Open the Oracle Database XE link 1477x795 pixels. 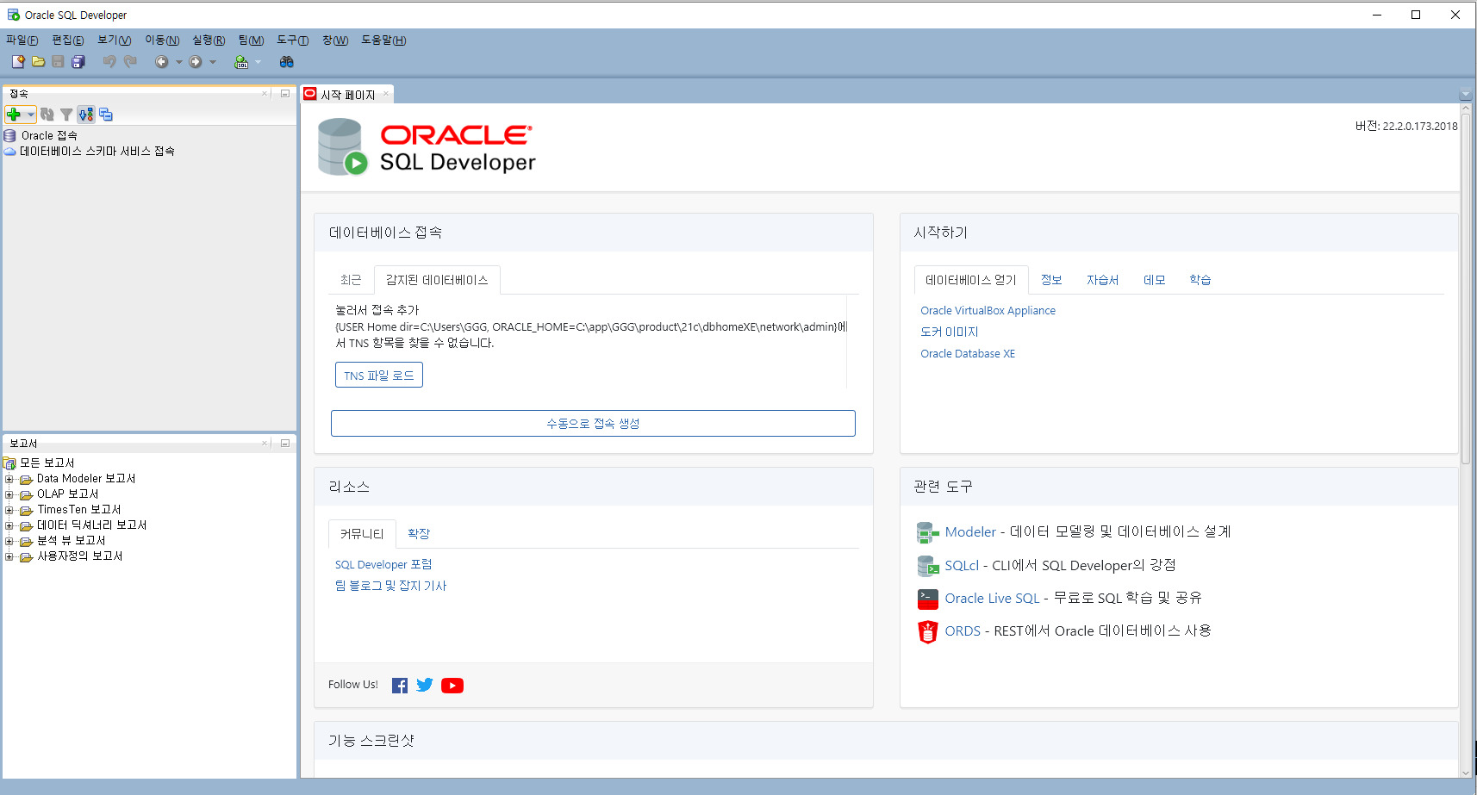968,354
